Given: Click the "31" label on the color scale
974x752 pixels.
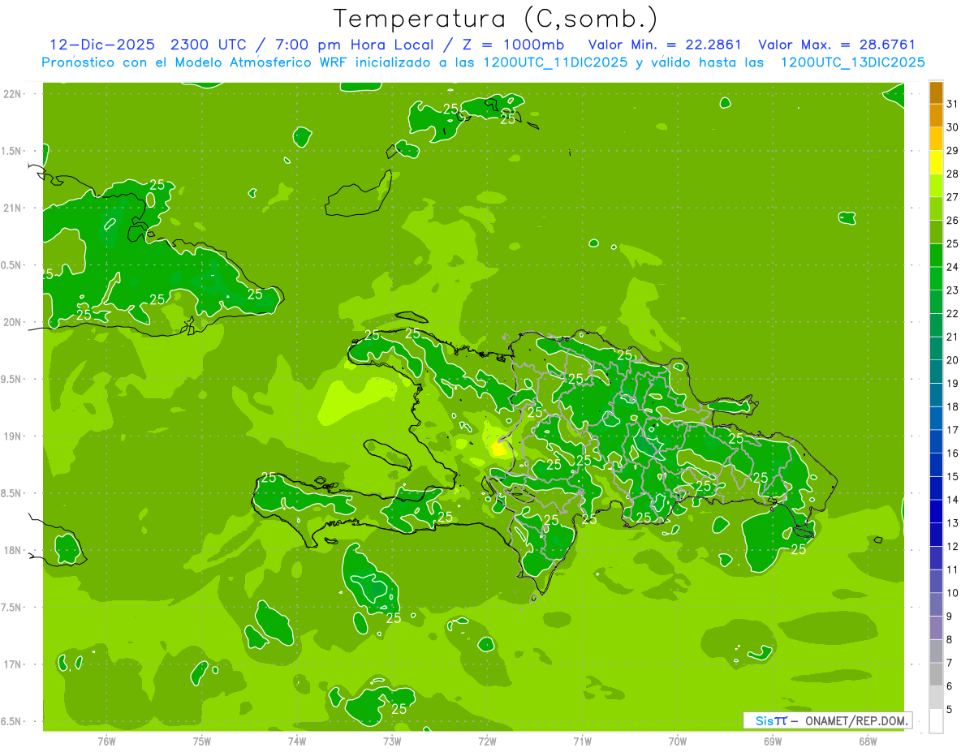Looking at the screenshot, I should 953,104.
